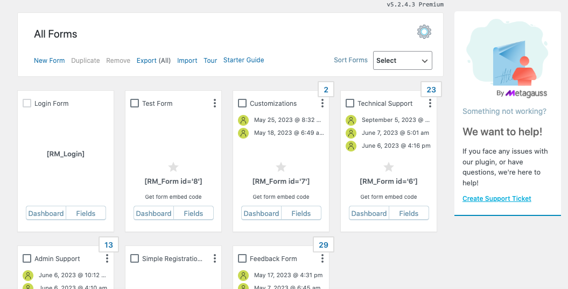Check the Technical Support form checkbox
Screen dimensions: 568x289
(350, 103)
